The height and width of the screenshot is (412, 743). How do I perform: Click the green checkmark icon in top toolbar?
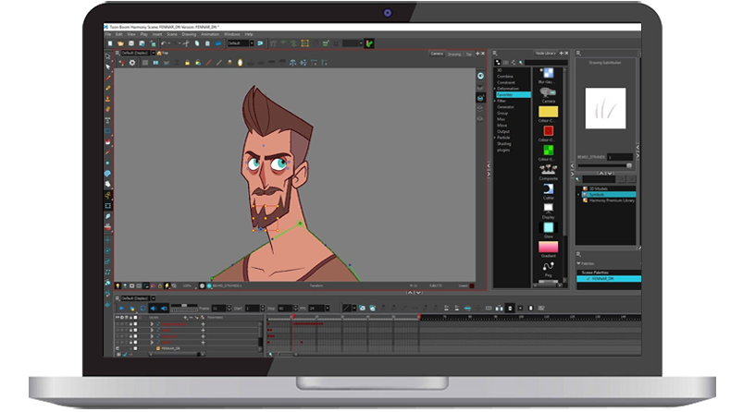[x=369, y=43]
